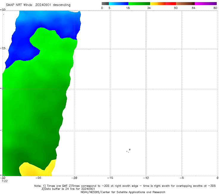This screenshot has width=220, height=194.
Task: Click the '64' label under the color bar
Action: [194, 8]
